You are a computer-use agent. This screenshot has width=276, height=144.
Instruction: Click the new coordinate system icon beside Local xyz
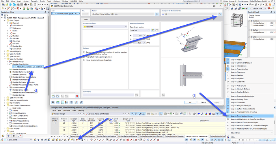(x=153, y=30)
